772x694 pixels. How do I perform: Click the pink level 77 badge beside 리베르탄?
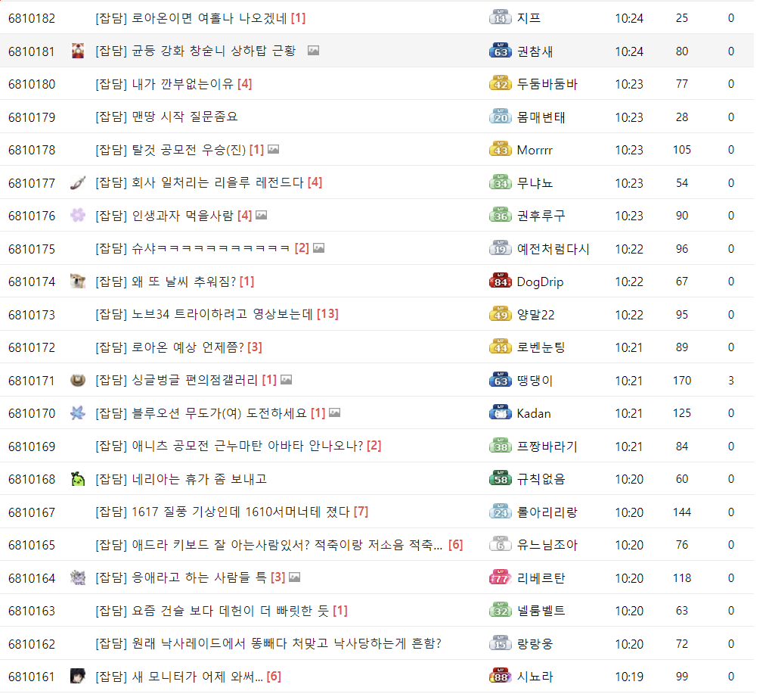pyautogui.click(x=501, y=577)
